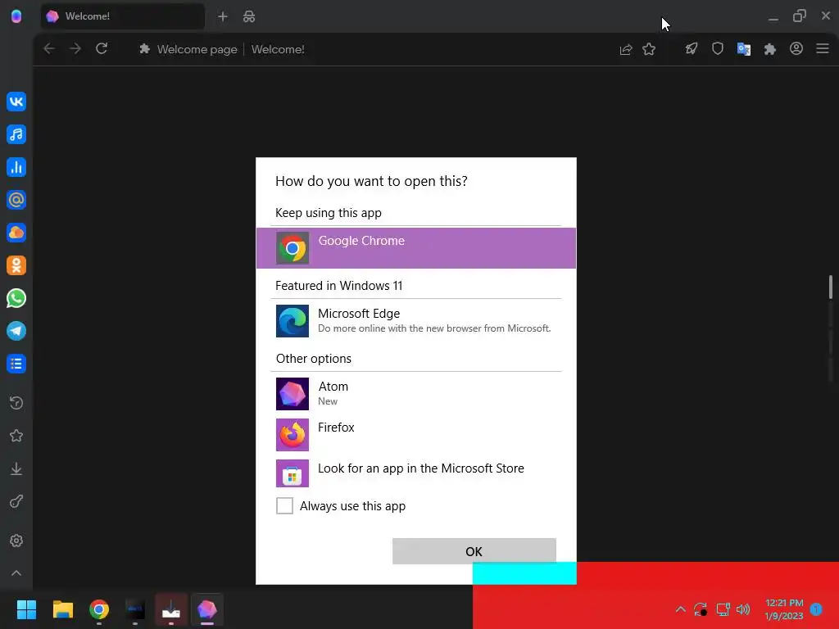The height and width of the screenshot is (629, 839).
Task: Open the key icon in sidebar
Action: [x=16, y=502]
